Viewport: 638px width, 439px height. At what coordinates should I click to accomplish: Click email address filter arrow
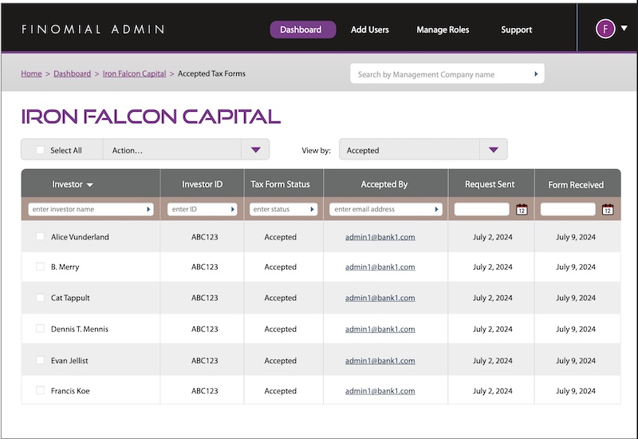pyautogui.click(x=436, y=209)
